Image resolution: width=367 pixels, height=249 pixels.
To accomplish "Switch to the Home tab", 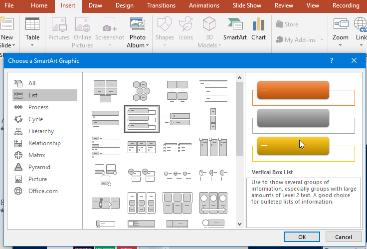I will point(39,5).
